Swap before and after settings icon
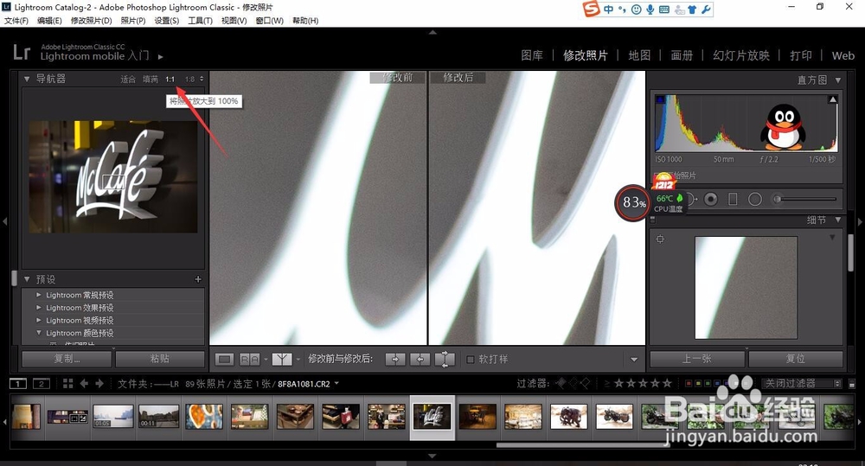The height and width of the screenshot is (466, 865). tap(445, 359)
